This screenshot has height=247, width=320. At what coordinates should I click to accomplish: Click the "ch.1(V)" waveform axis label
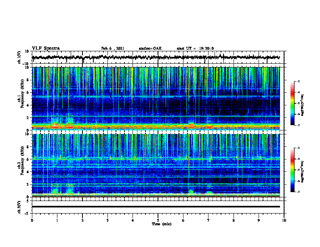click(19, 57)
